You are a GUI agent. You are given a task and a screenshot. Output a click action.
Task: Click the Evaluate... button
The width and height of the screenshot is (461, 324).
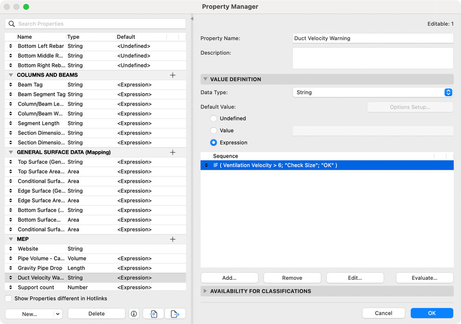(x=425, y=278)
